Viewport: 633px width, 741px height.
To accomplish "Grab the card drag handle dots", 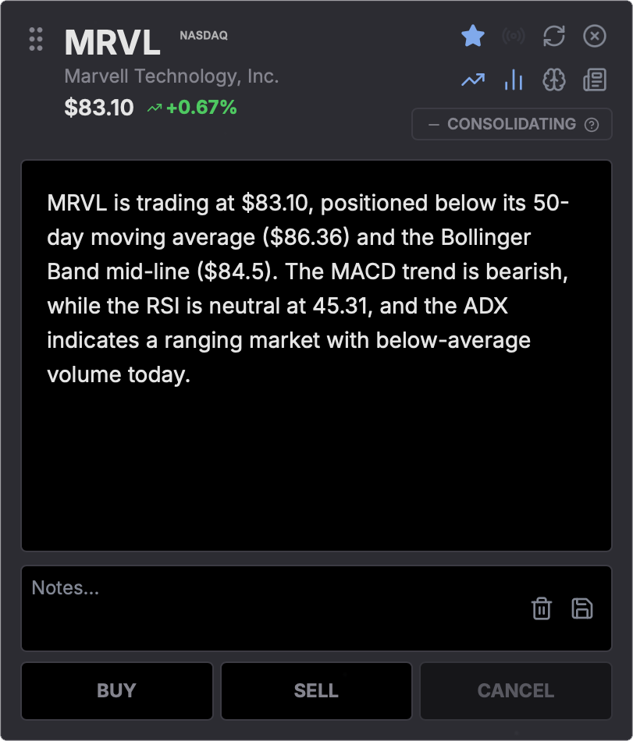I will click(36, 39).
